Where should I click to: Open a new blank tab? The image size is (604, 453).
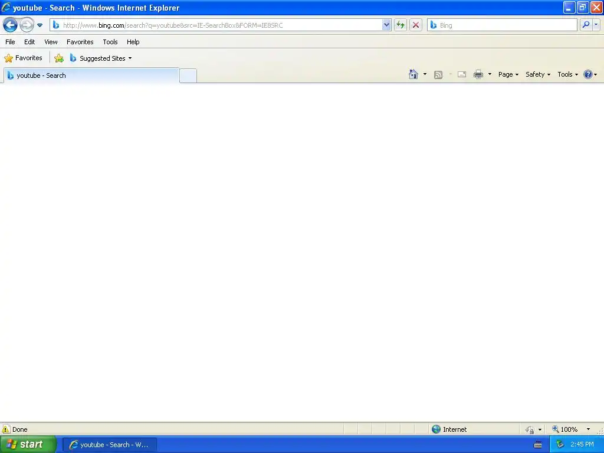[188, 75]
